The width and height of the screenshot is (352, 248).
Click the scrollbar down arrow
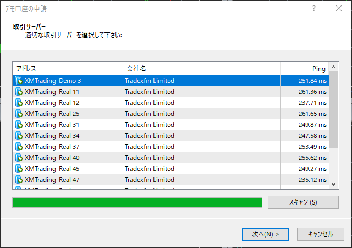click(x=334, y=184)
